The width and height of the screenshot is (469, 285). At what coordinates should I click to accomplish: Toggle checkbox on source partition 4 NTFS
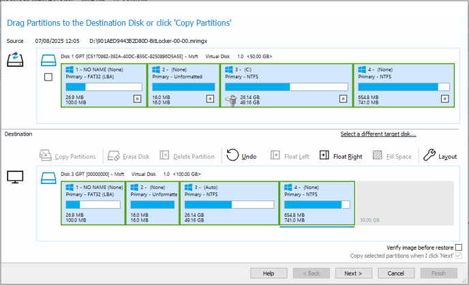[x=444, y=99]
